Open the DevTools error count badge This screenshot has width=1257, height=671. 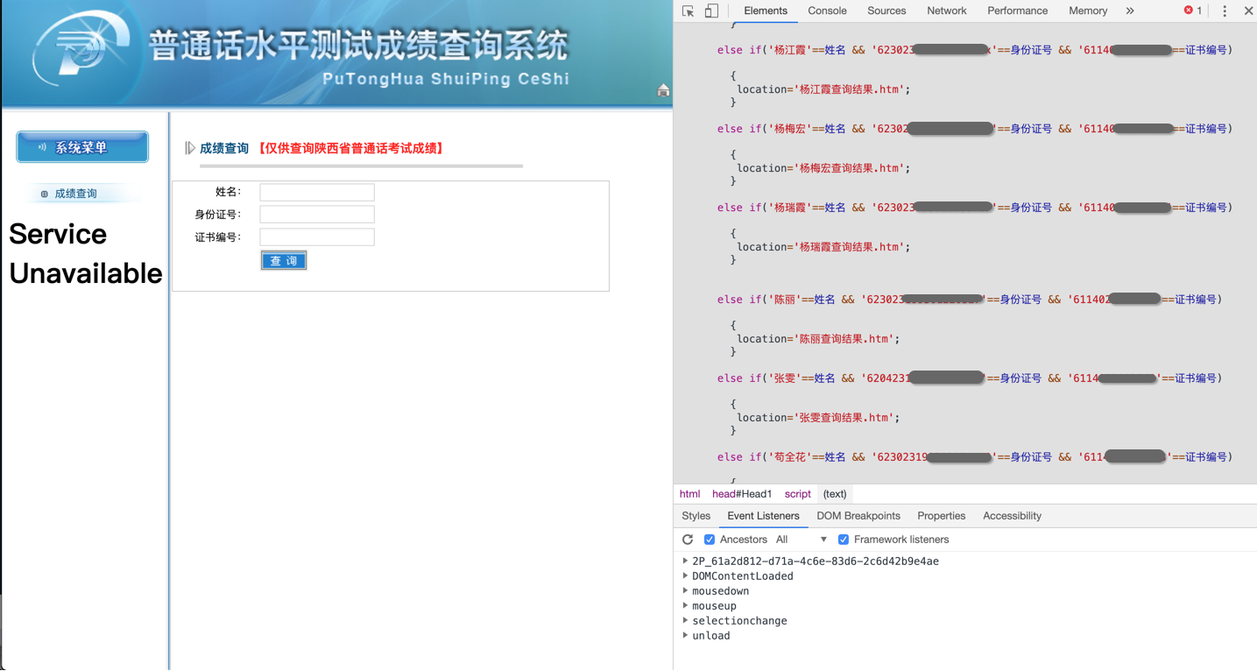click(x=1193, y=11)
